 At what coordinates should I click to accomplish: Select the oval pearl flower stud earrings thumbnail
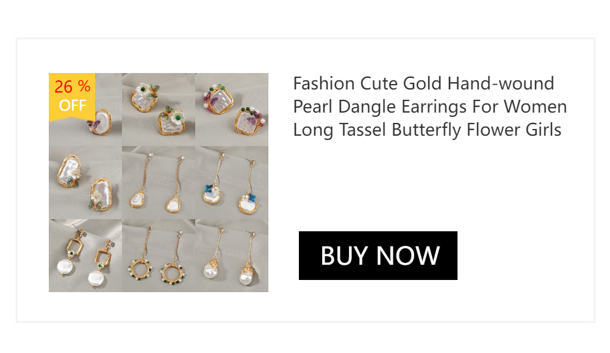coord(85,183)
